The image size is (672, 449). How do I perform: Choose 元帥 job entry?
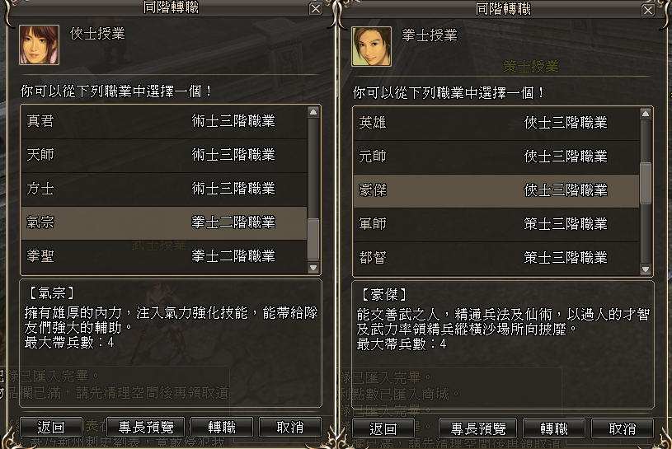[496, 157]
